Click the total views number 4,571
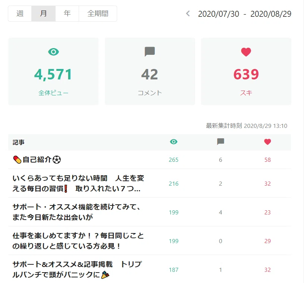This screenshot has height=283, width=304. (x=53, y=75)
